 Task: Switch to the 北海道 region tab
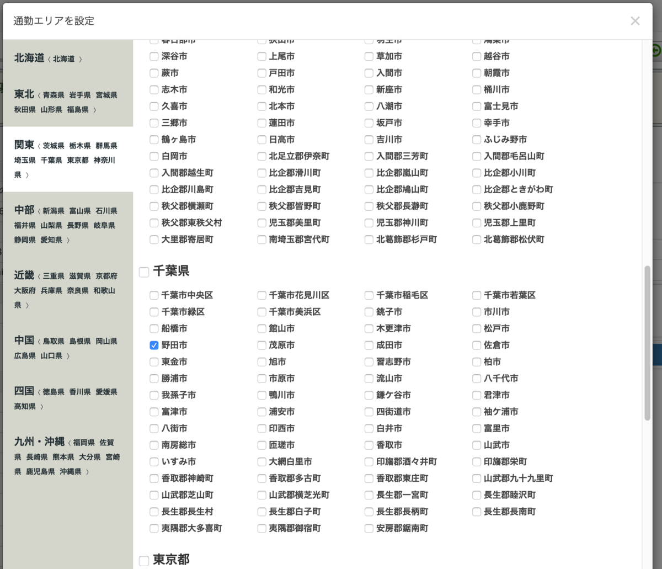click(66, 57)
